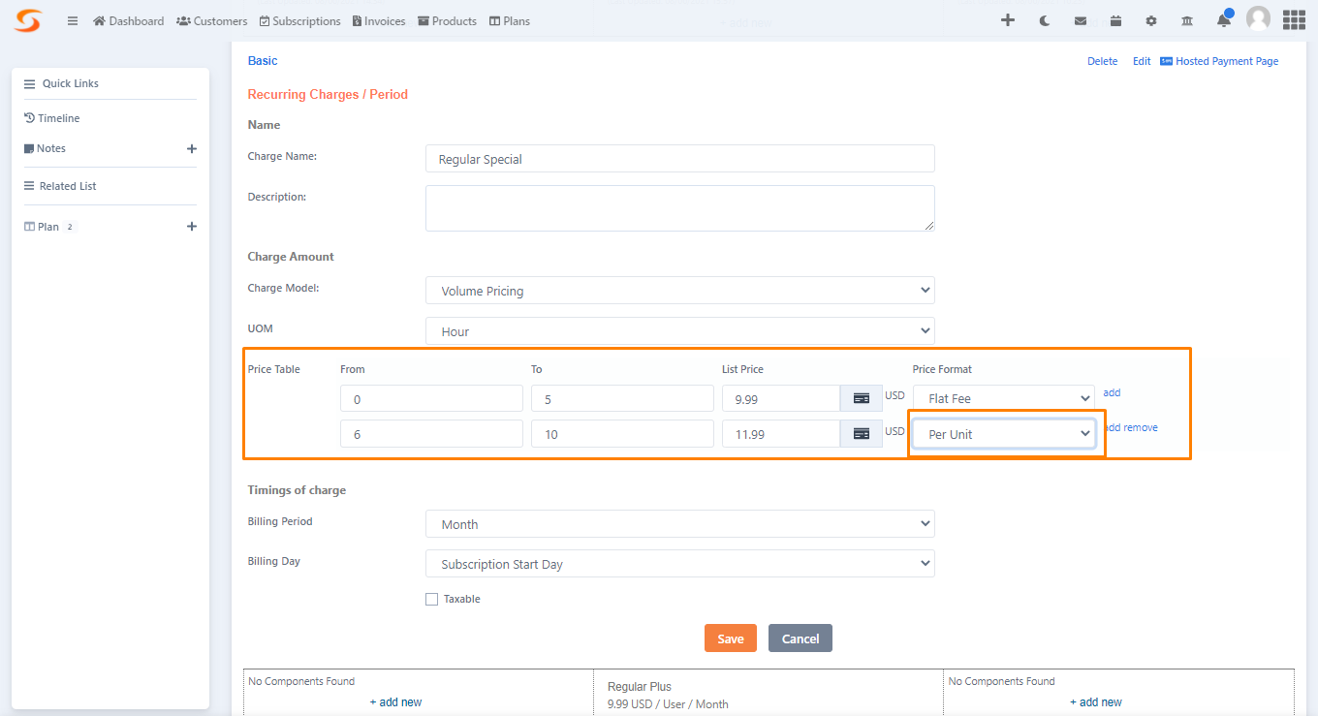Open the Charge Model dropdown
The image size is (1318, 716).
pyautogui.click(x=680, y=290)
